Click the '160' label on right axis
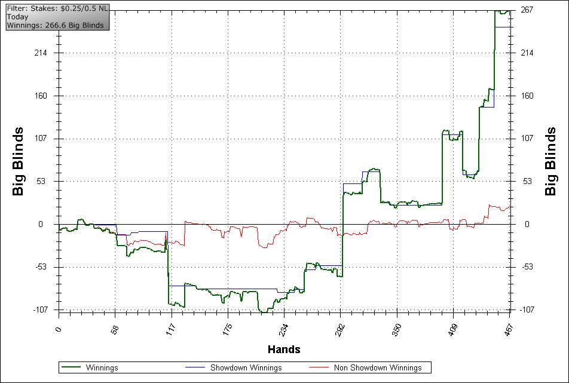This screenshot has width=569, height=383. [x=527, y=96]
